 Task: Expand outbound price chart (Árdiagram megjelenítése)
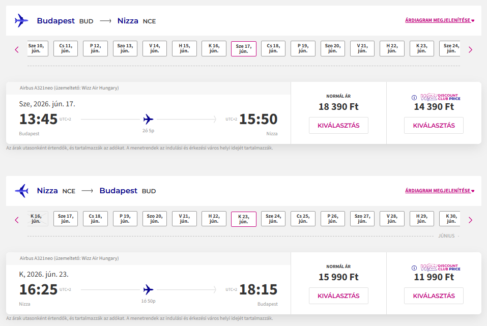440,21
